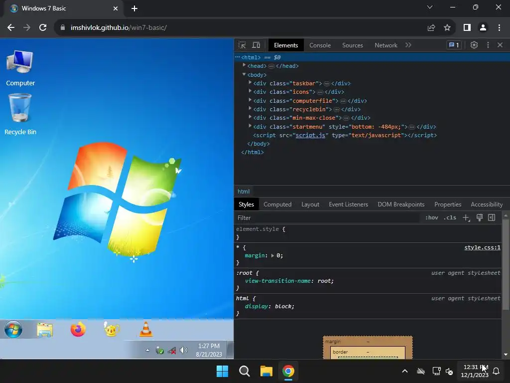Go back in Chrome
Screen dimensions: 510x383
coord(11,28)
